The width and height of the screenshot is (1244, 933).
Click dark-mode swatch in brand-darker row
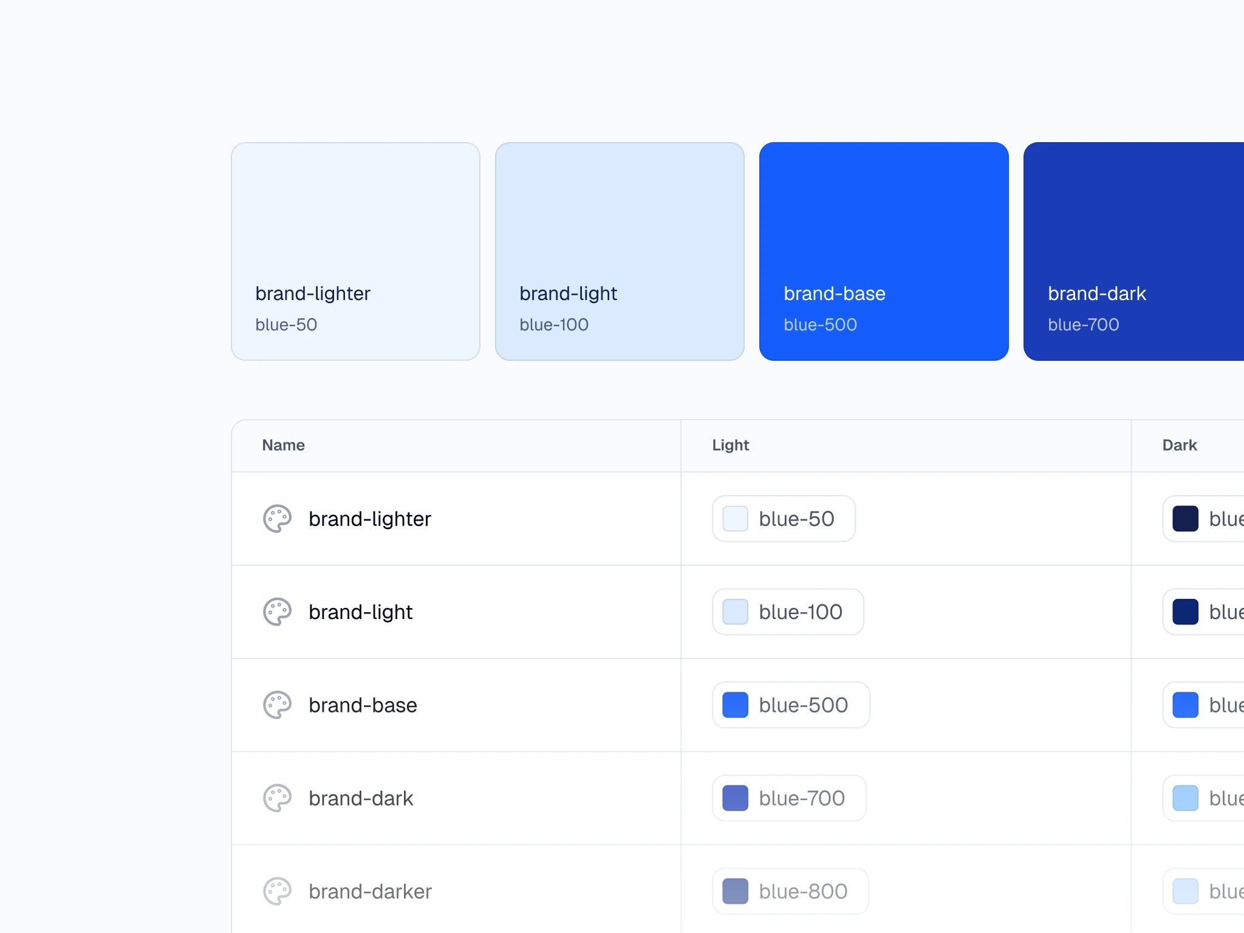click(x=1185, y=891)
